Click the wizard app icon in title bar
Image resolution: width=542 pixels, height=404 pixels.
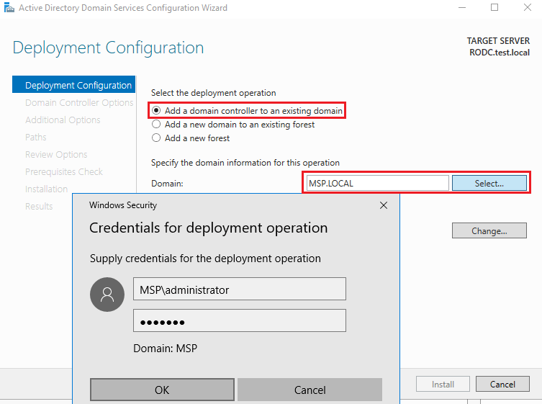click(9, 8)
